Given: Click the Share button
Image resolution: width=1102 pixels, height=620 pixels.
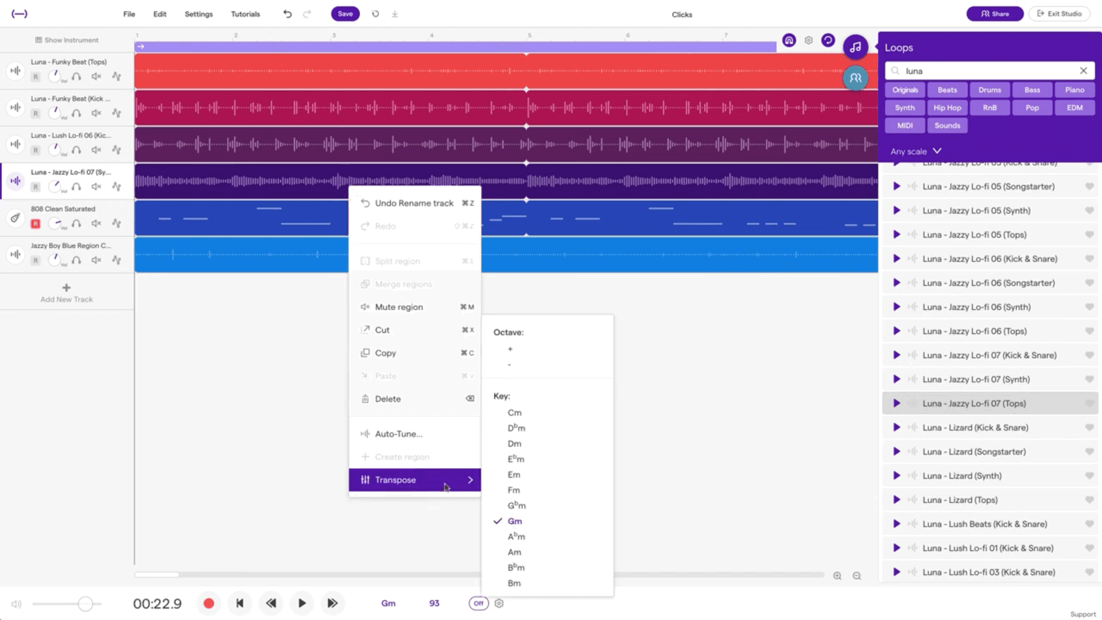Looking at the screenshot, I should click(995, 14).
